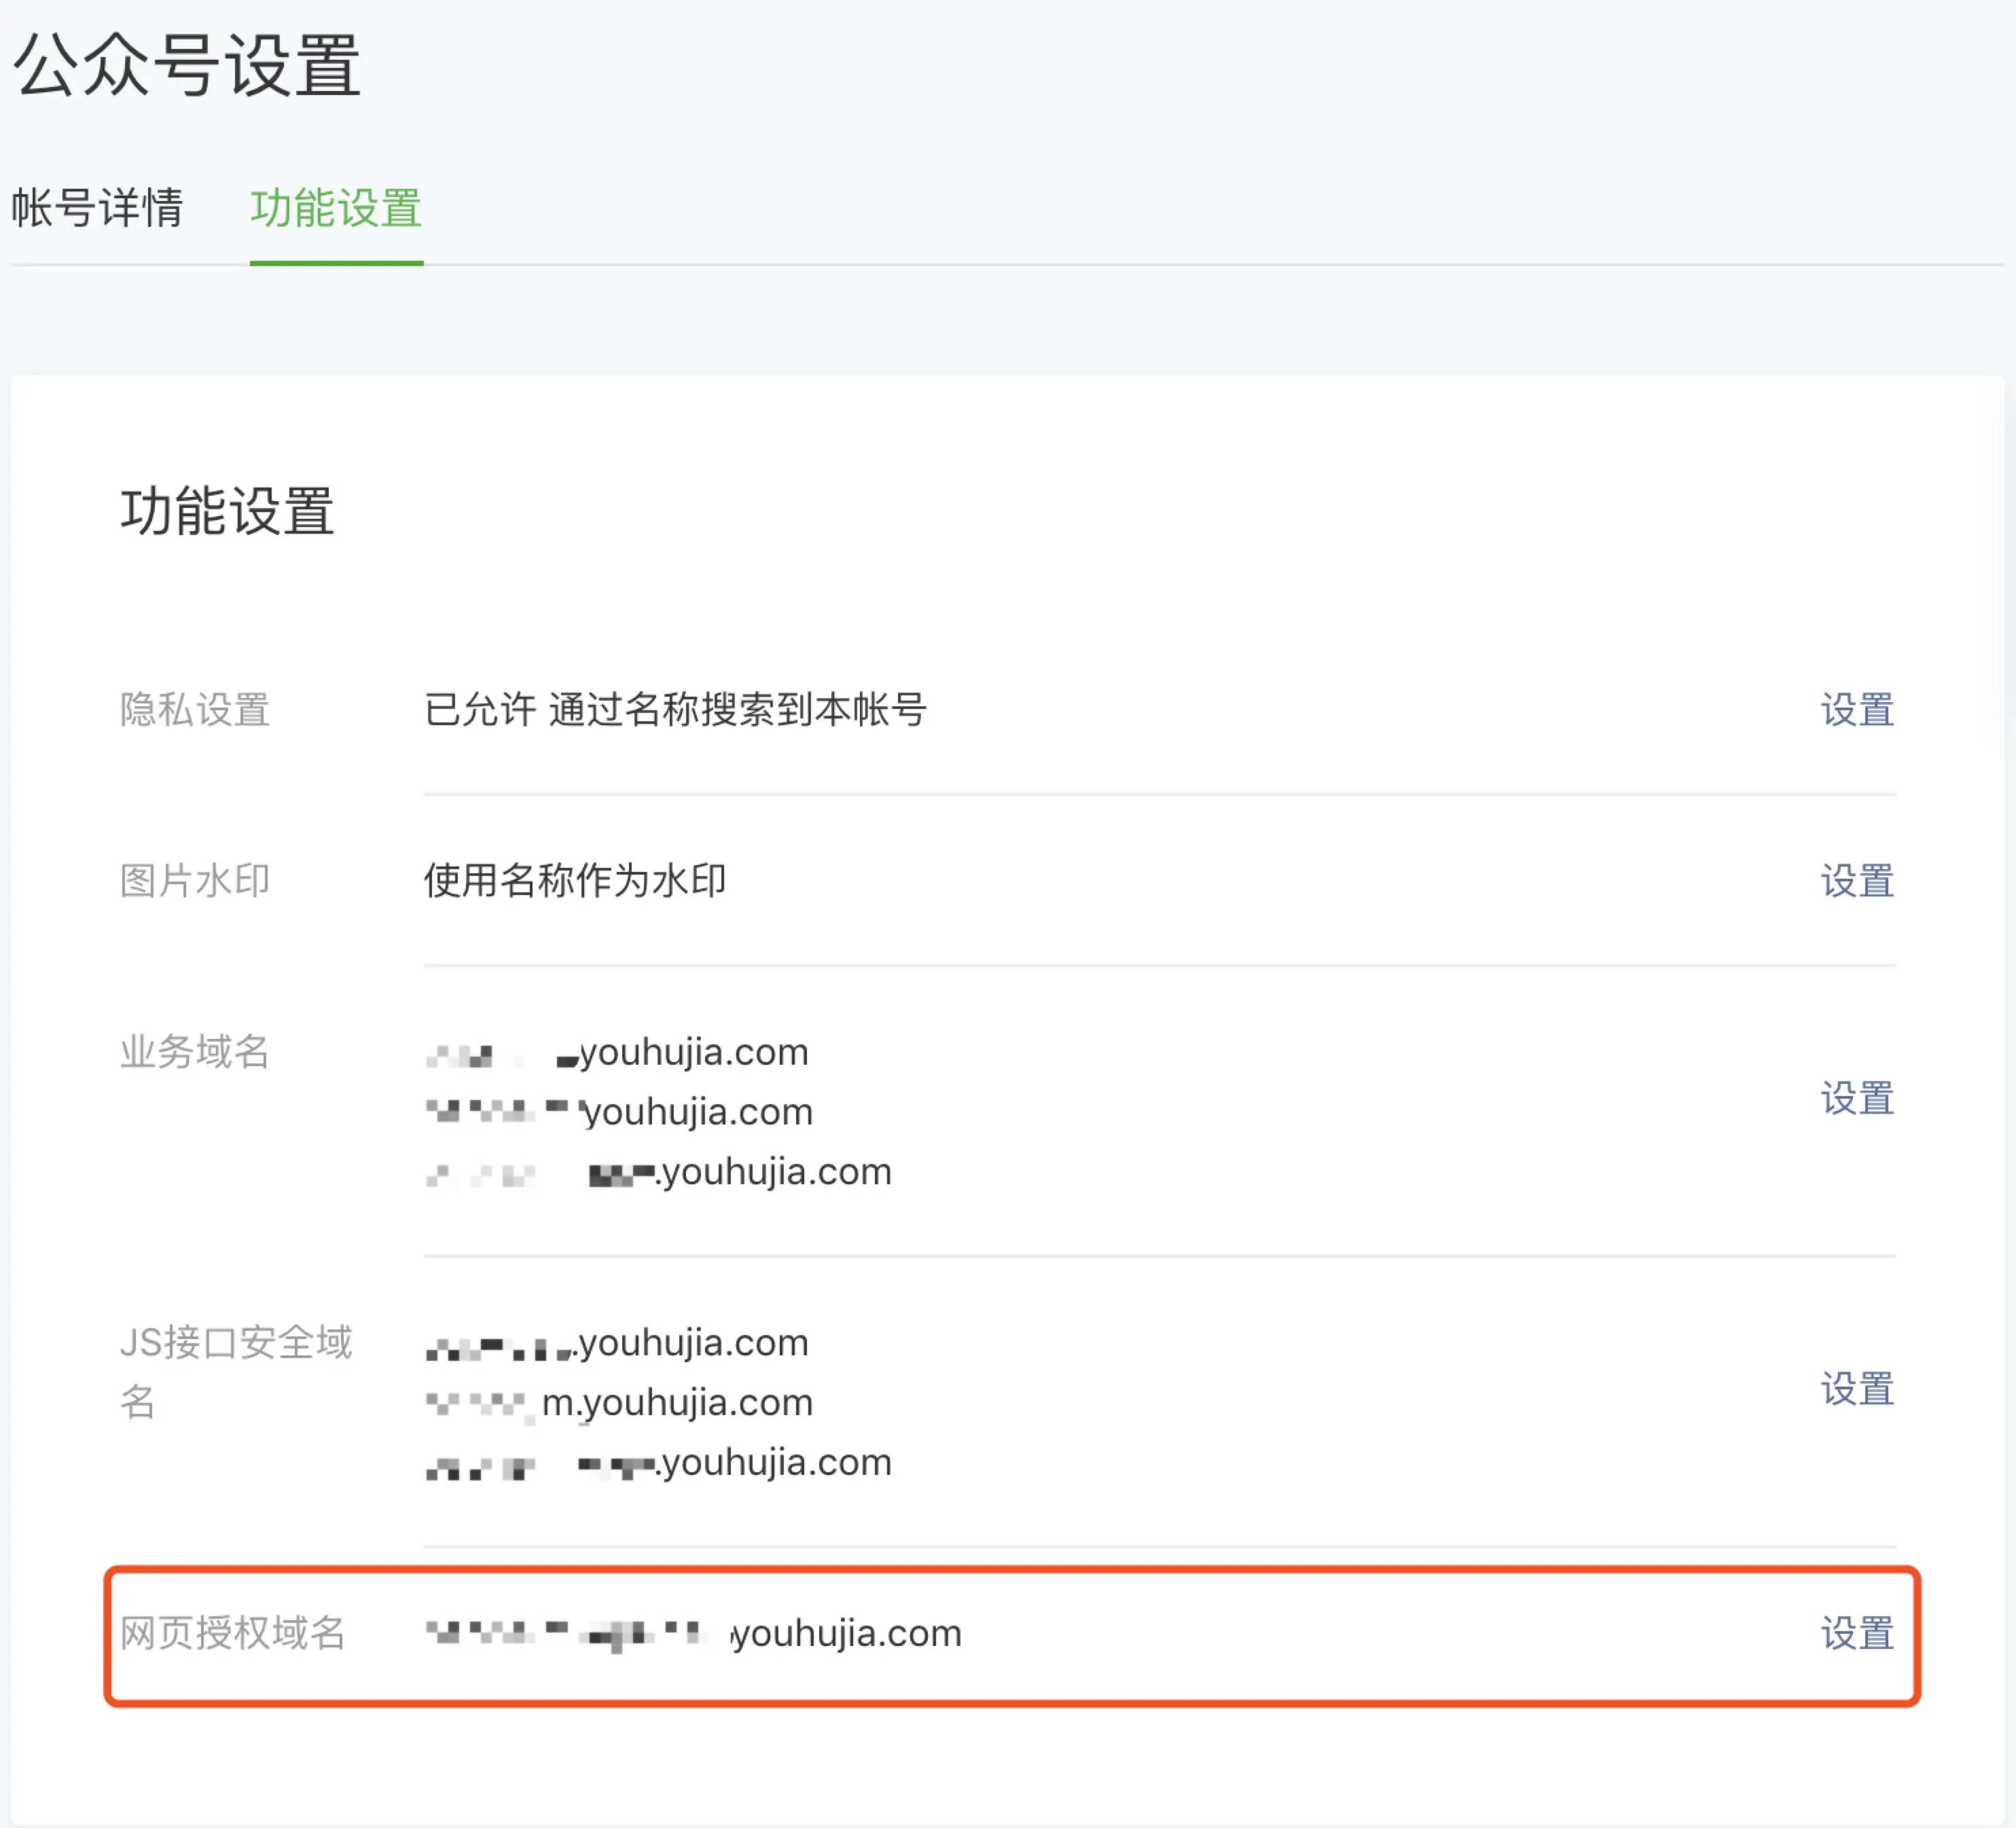Click the 公众号设置 page title
The image size is (2016, 1828).
tap(186, 68)
